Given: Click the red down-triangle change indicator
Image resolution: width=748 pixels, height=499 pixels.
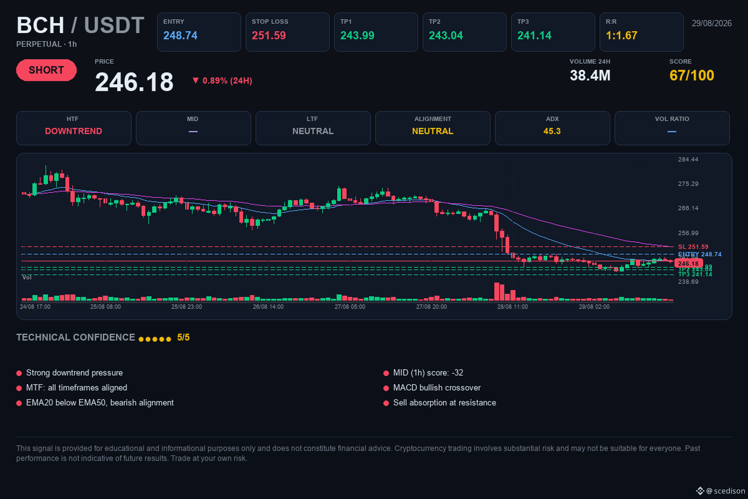Looking at the screenshot, I should [196, 80].
